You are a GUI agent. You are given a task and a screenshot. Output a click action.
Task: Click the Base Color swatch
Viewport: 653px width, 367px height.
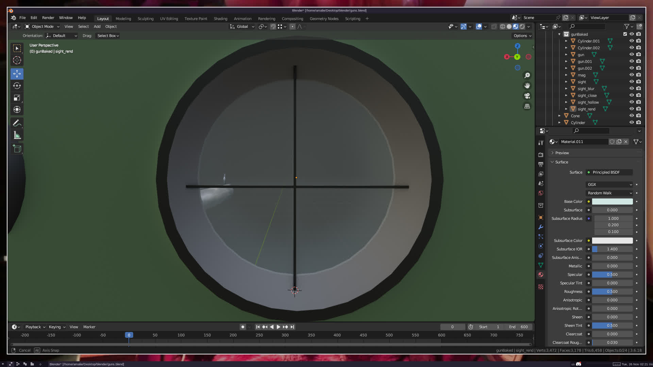[612, 202]
